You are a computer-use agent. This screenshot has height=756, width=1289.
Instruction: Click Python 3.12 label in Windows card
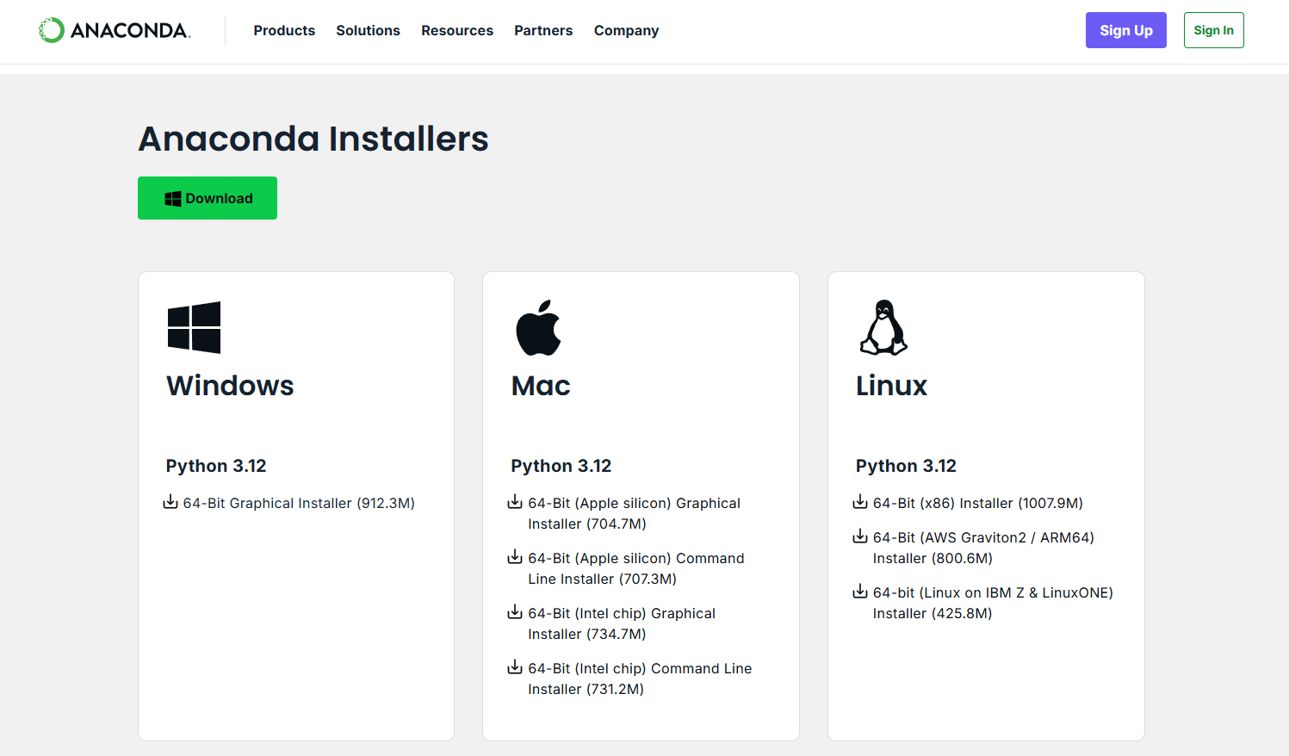pyautogui.click(x=216, y=466)
